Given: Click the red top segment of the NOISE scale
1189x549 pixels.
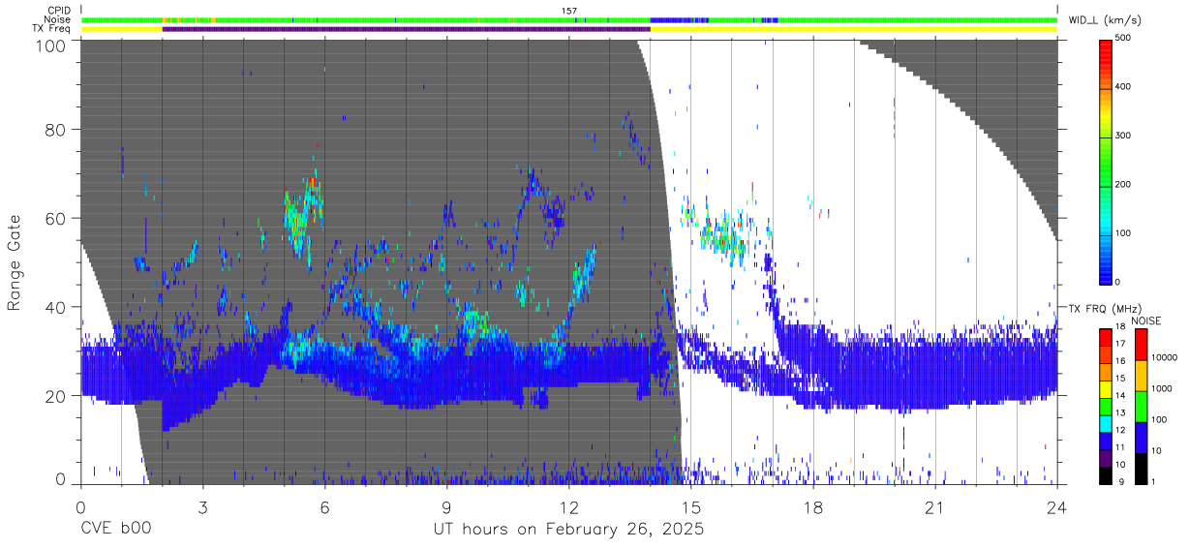Looking at the screenshot, I should tap(1142, 345).
